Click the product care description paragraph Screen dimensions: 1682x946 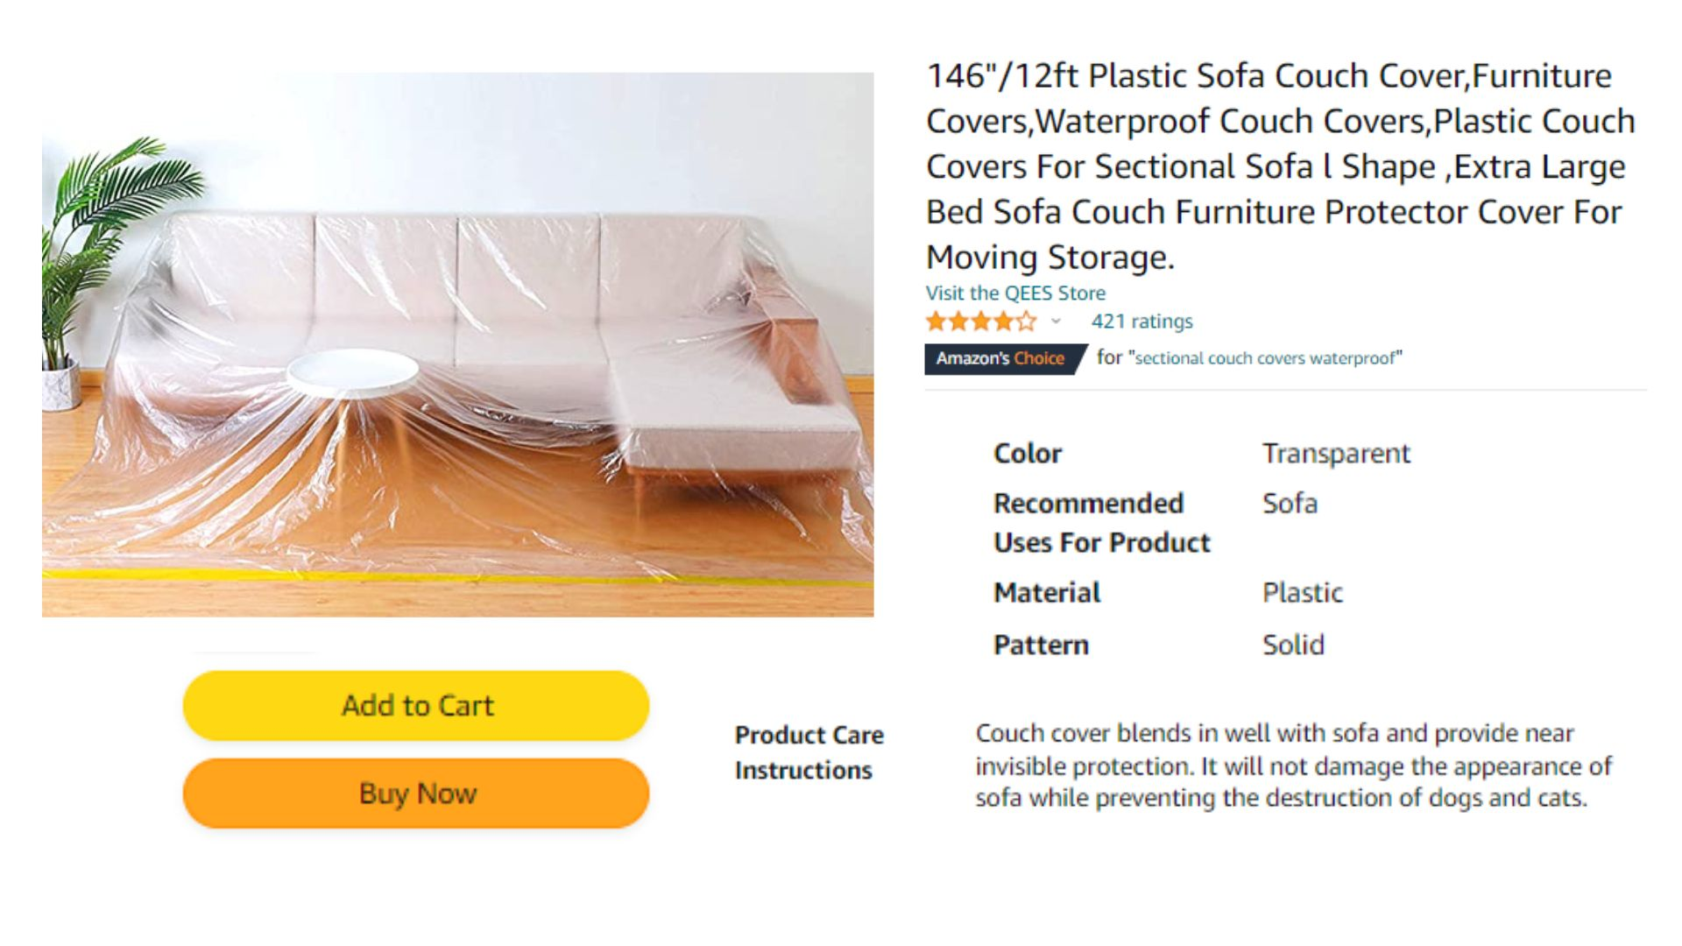(x=1293, y=766)
